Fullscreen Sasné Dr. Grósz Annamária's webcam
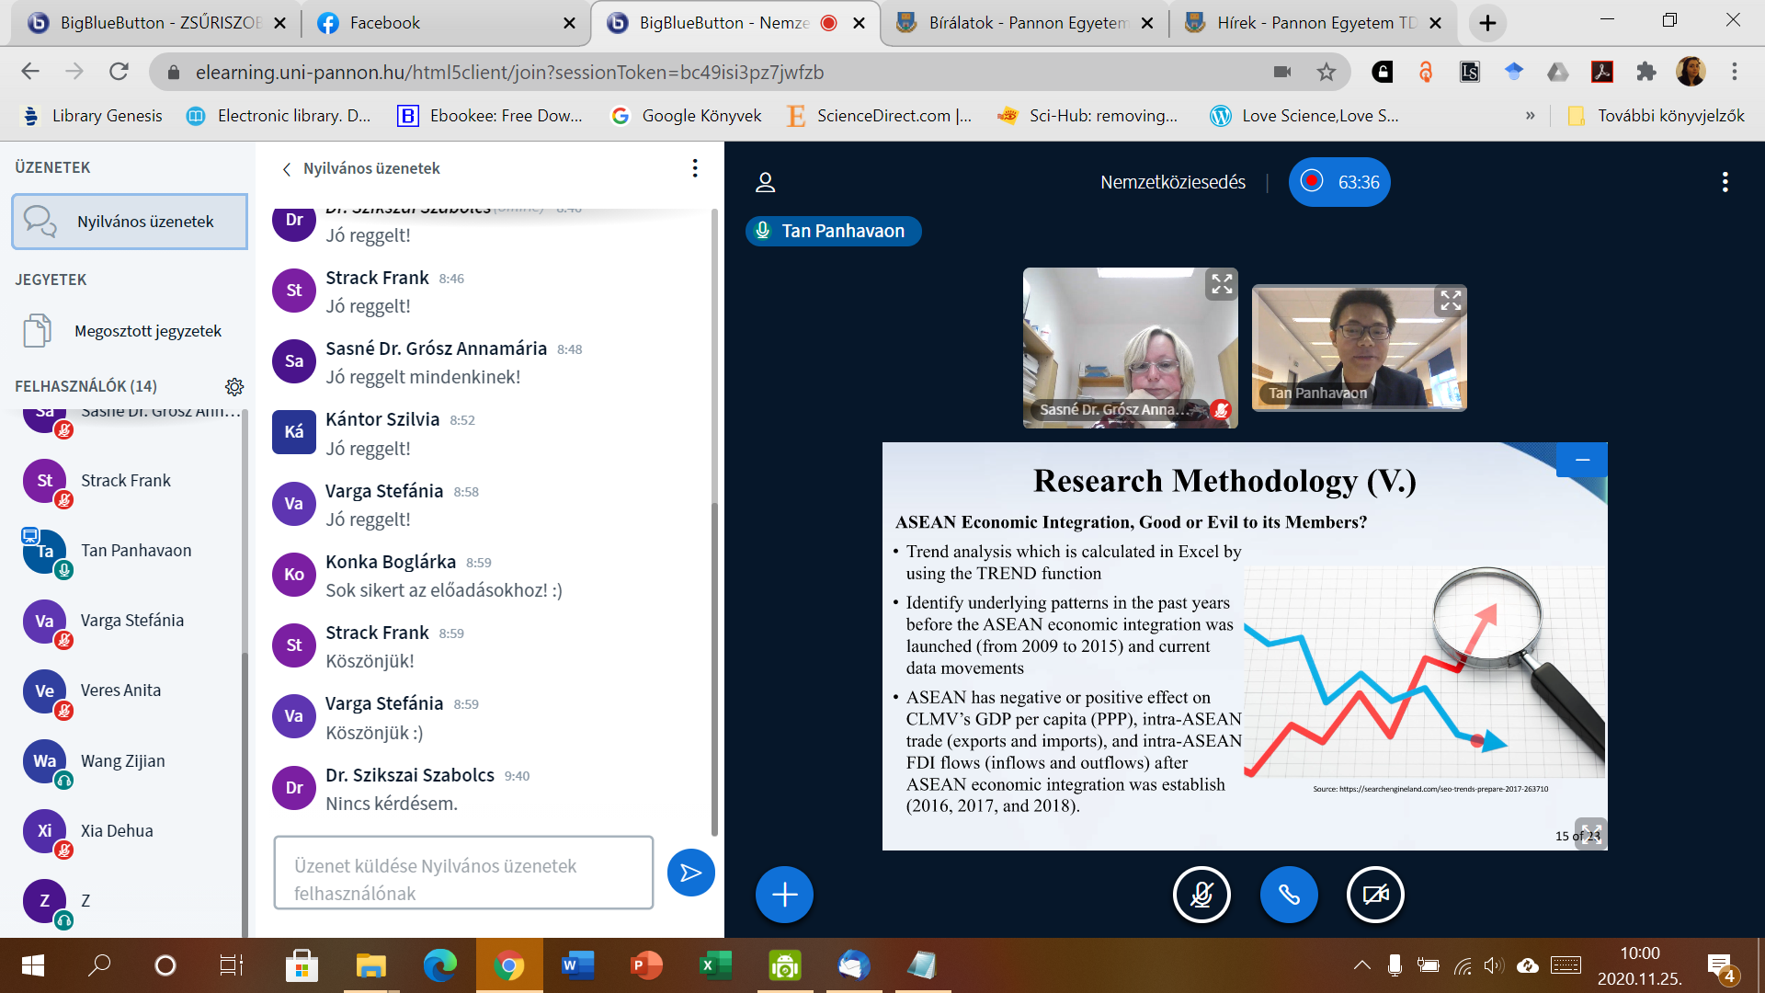Viewport: 1765px width, 993px height. tap(1221, 284)
